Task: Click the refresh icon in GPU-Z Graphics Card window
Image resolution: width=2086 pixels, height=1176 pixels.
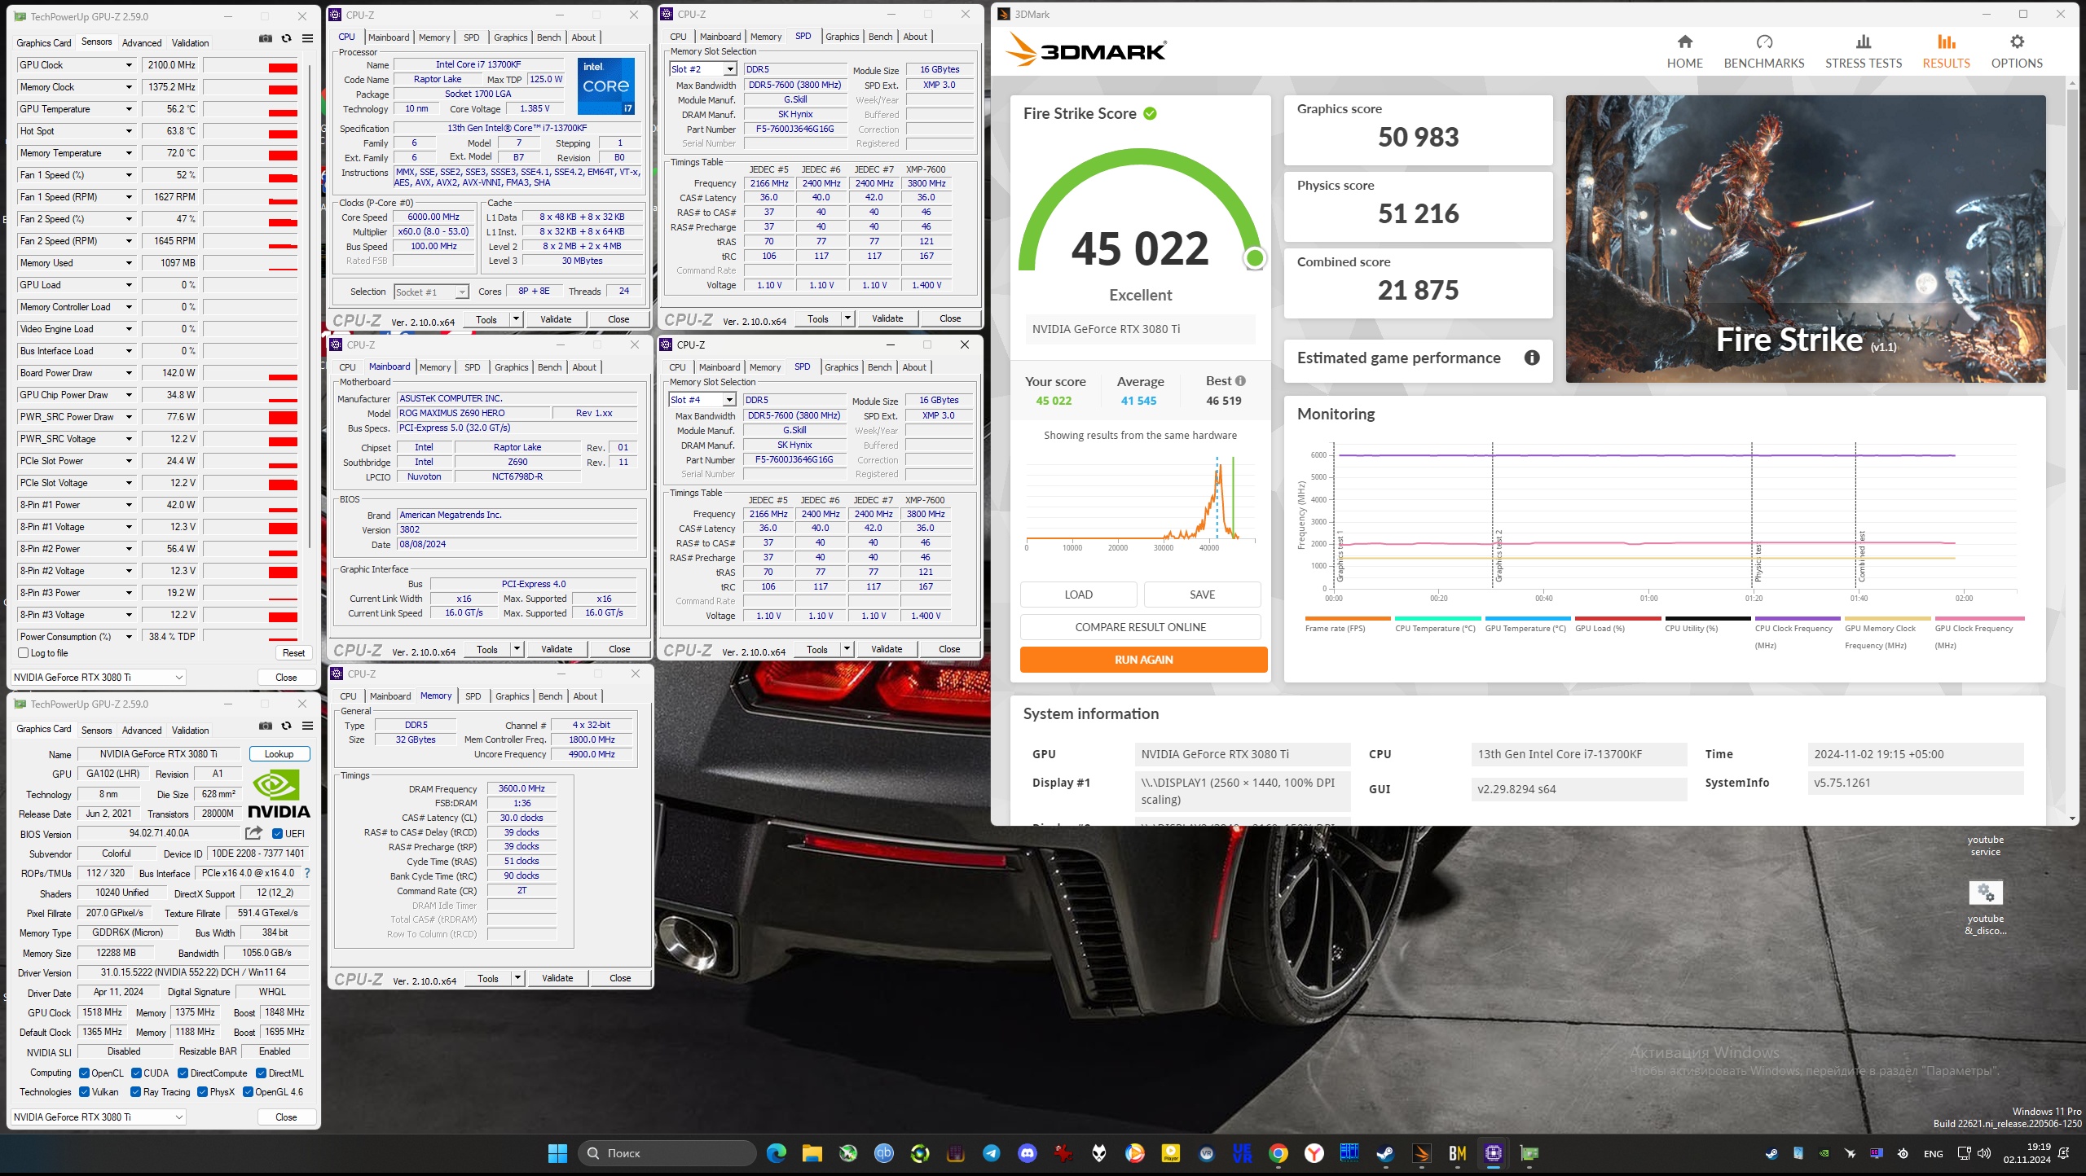Action: (x=286, y=726)
